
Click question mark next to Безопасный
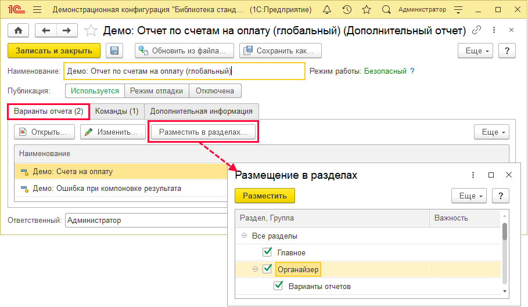[412, 71]
